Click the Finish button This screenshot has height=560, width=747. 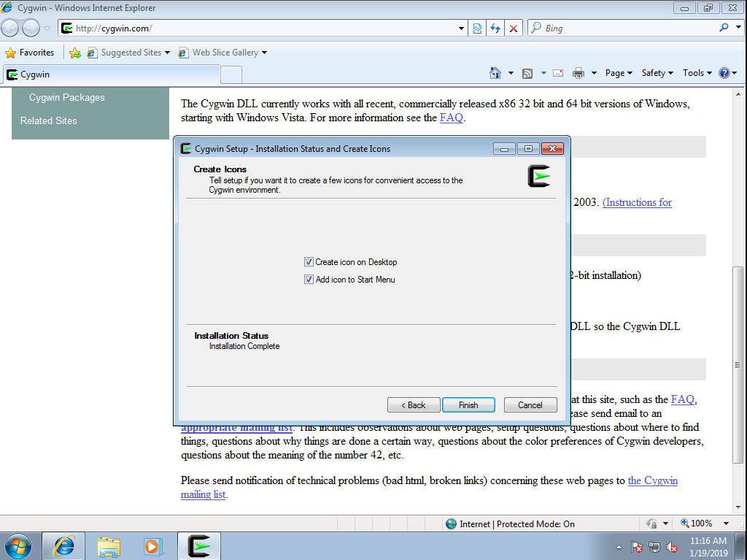[468, 405]
